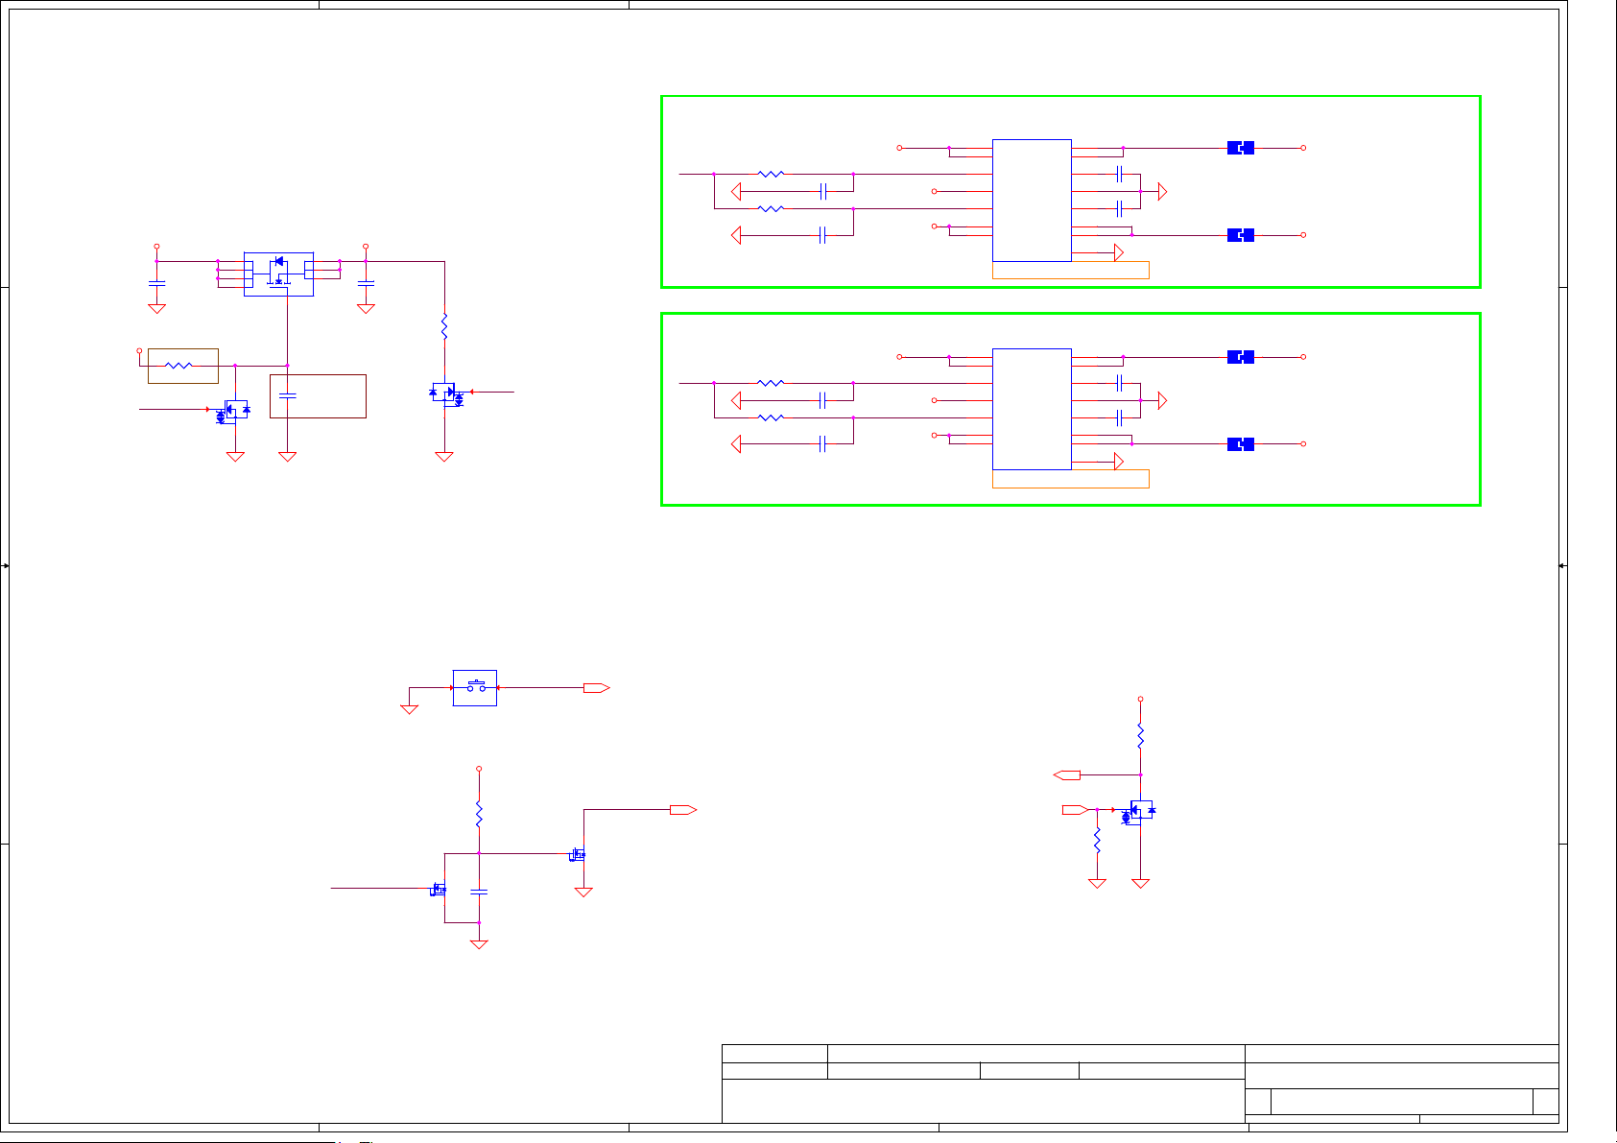Select the gate pull-down resistor in bottom-right circuit
1617x1143 pixels.
pos(1097,842)
